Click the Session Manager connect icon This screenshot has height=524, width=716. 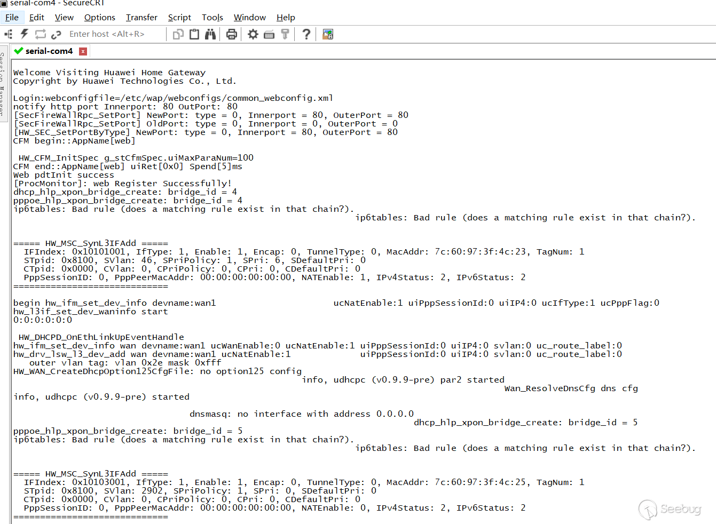tap(9, 34)
